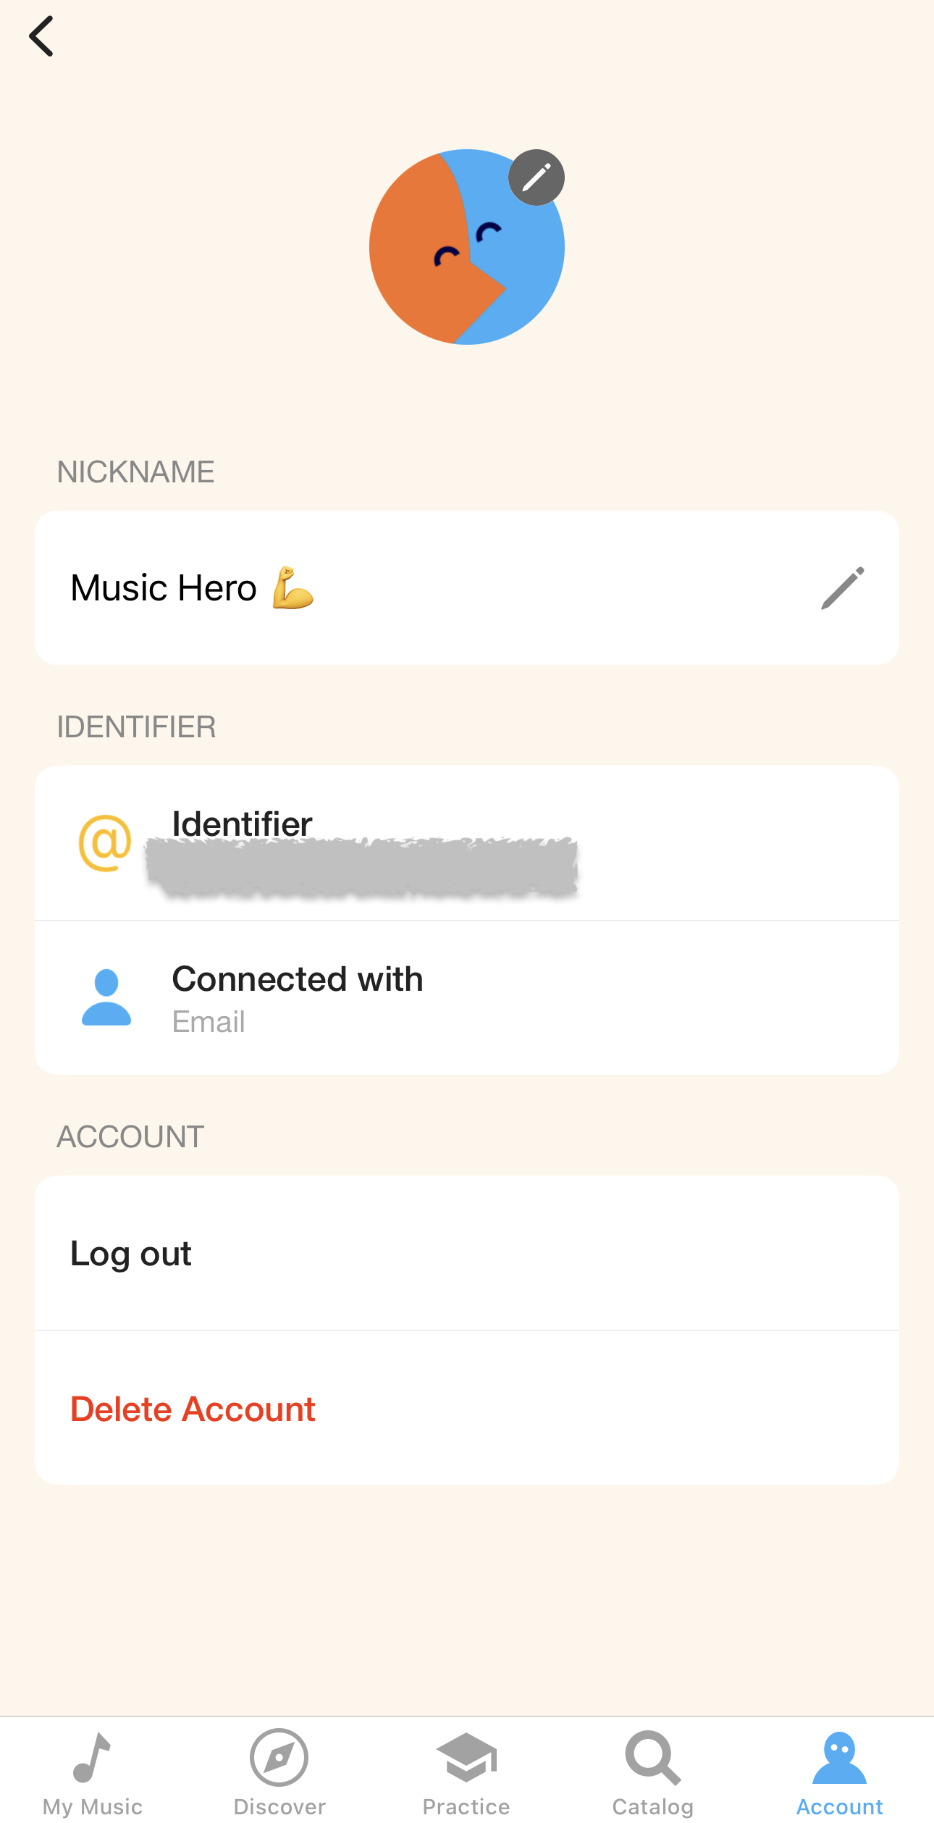
Task: Select the Account tab icon
Action: click(840, 1758)
